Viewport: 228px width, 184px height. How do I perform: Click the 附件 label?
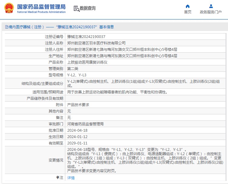pos(60,105)
